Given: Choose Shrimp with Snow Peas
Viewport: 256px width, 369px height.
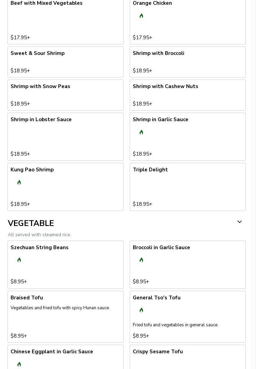Looking at the screenshot, I should [x=65, y=95].
